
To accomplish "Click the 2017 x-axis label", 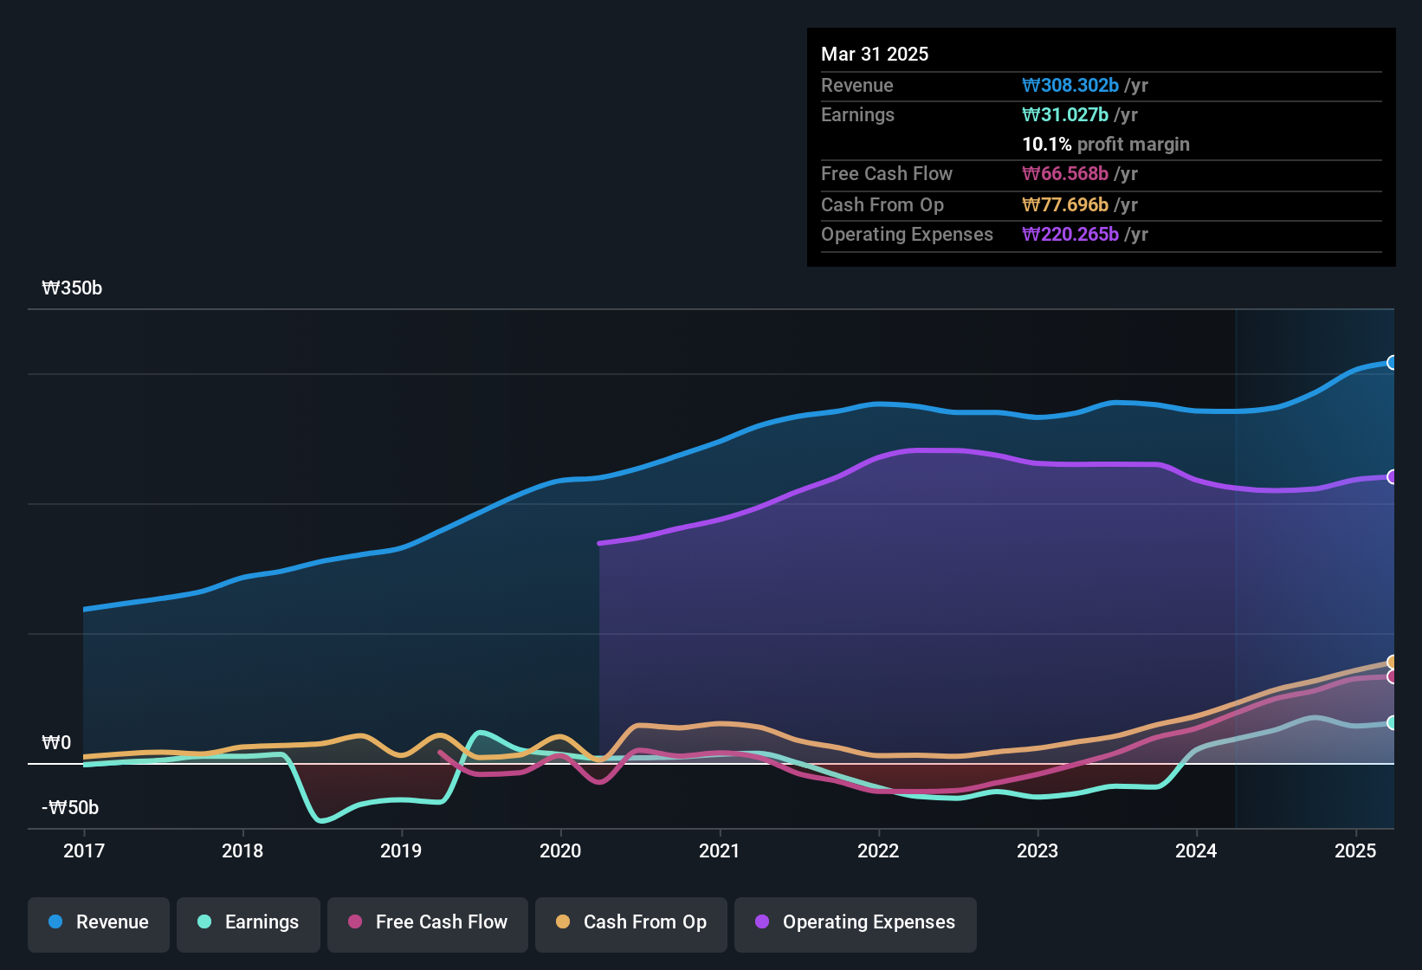I will (x=84, y=851).
